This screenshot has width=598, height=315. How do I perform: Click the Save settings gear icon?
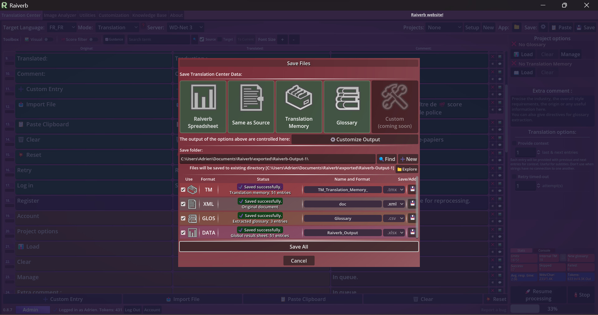click(543, 27)
